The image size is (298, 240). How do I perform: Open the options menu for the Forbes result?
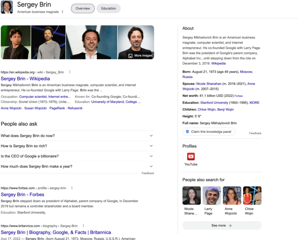pos(72,188)
